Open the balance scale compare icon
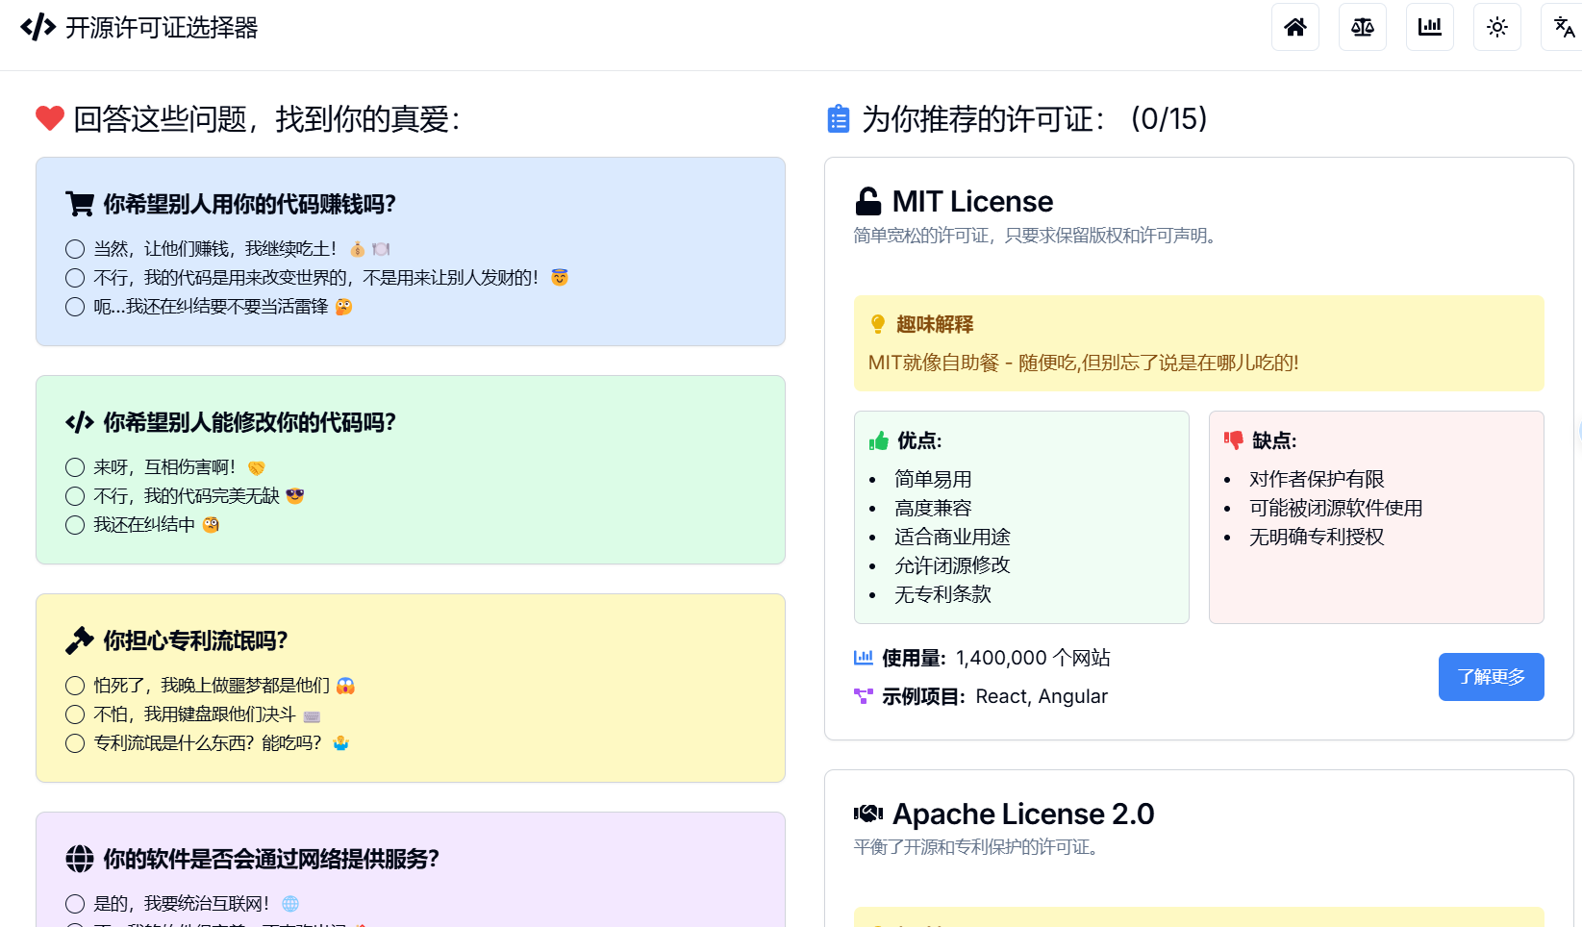 pos(1363,27)
